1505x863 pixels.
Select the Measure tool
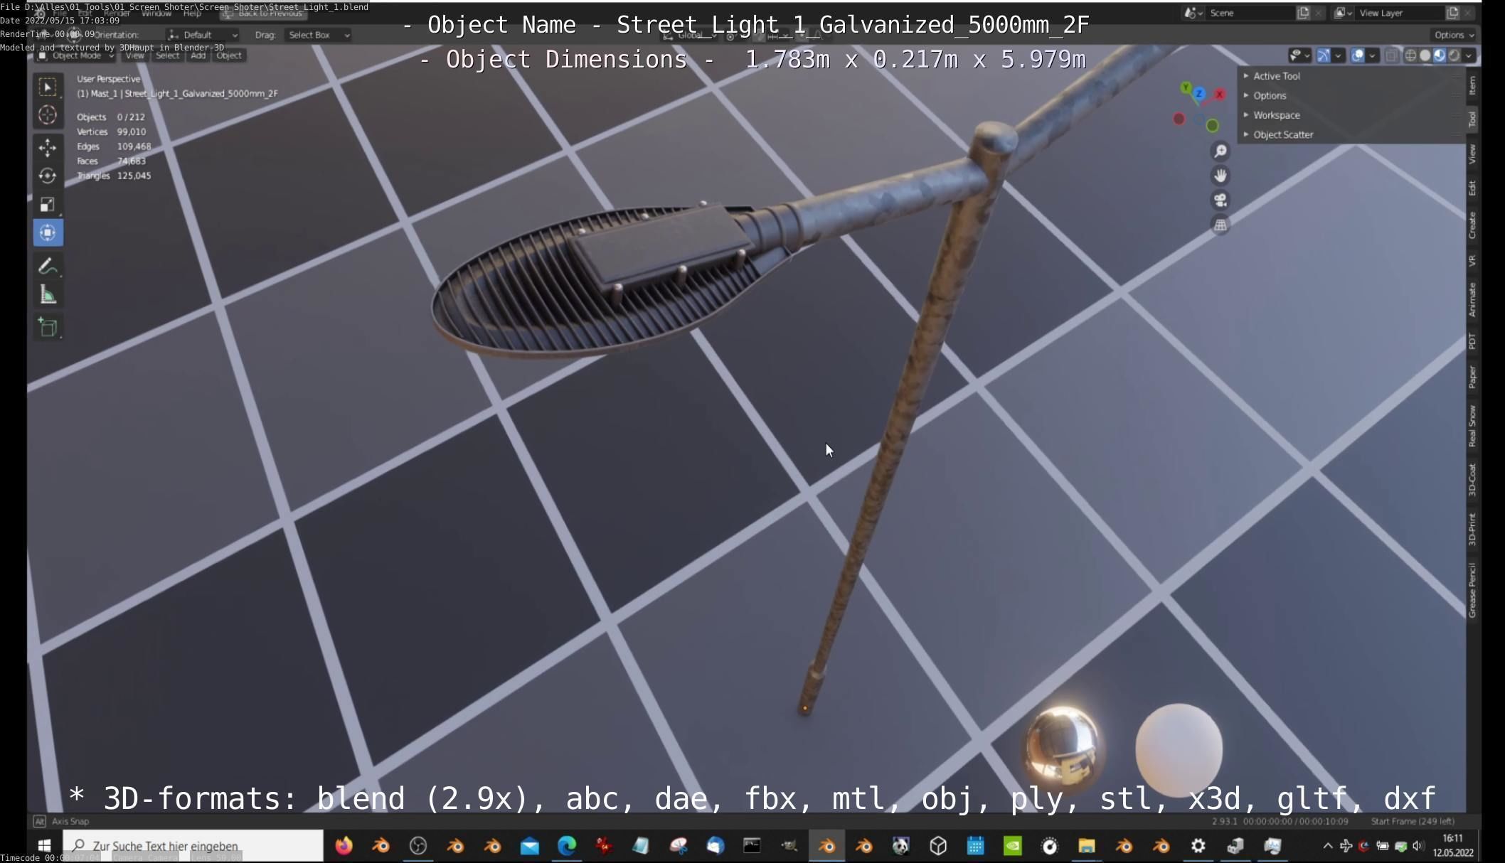[x=48, y=294]
